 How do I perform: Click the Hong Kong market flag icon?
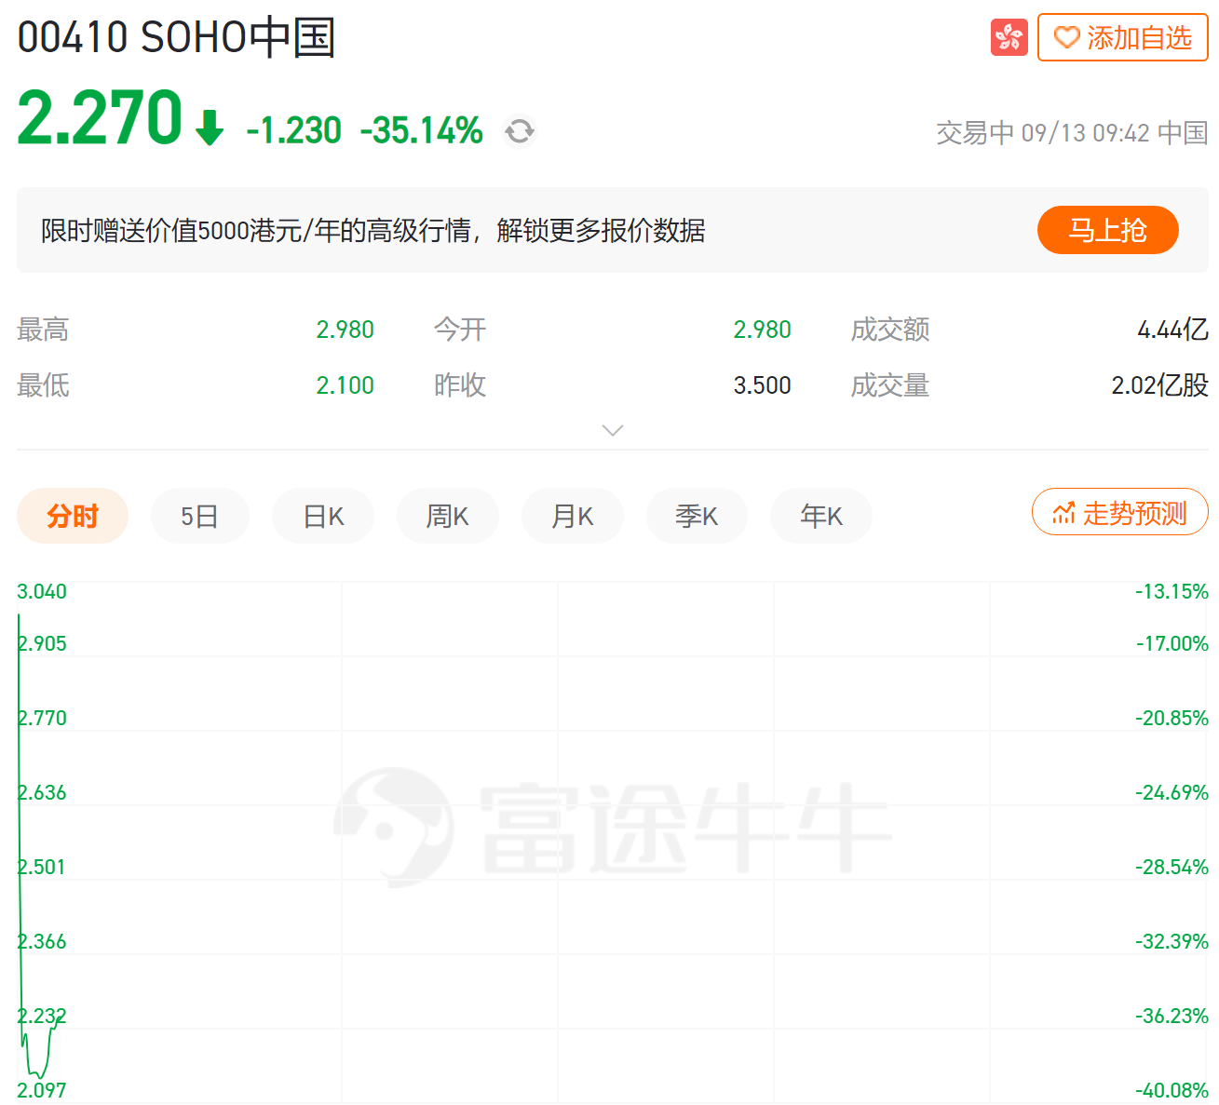pyautogui.click(x=1009, y=37)
